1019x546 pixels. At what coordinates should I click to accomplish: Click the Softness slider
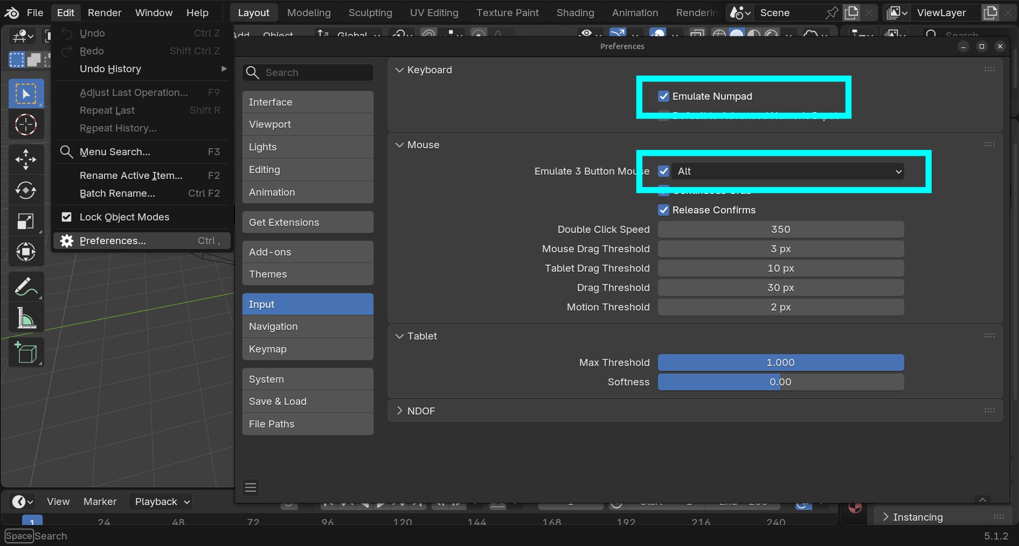[781, 382]
